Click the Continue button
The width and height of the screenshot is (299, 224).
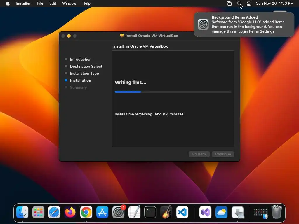(223, 154)
